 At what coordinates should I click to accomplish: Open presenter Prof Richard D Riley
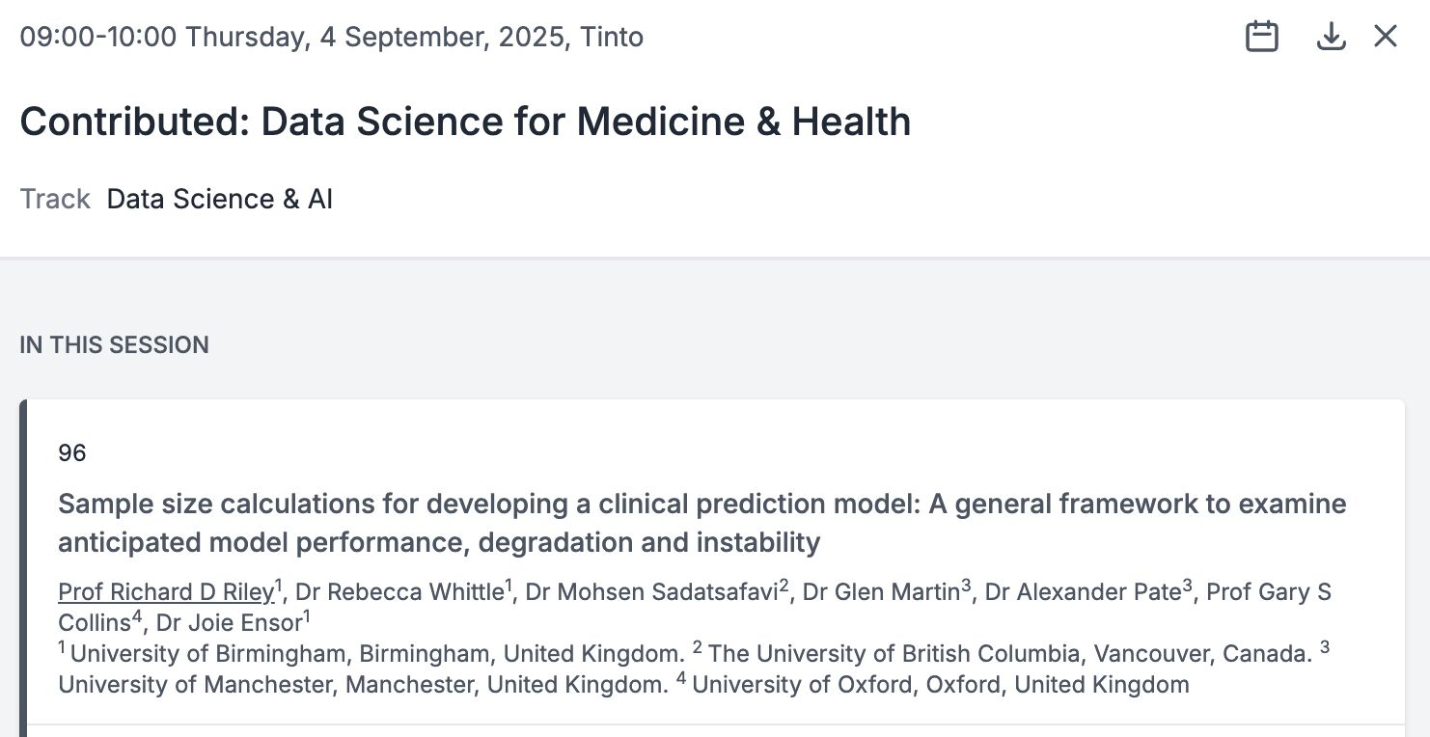click(x=166, y=592)
